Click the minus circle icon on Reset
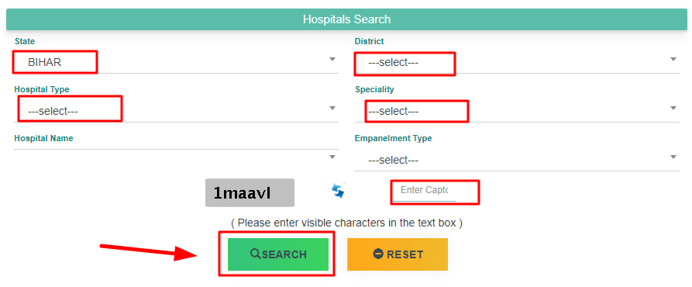Screen dimensions: 692x287 (378, 254)
